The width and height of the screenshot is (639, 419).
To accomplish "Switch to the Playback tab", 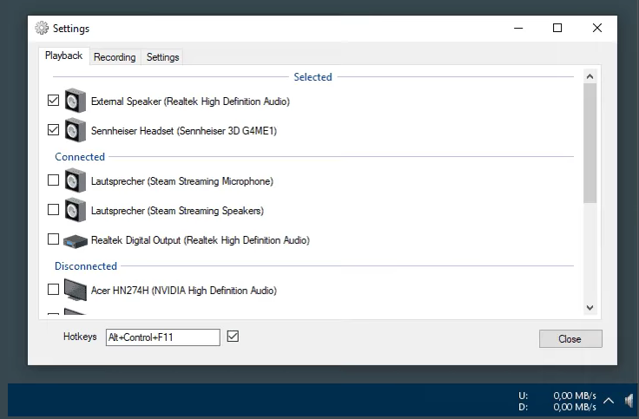I will pyautogui.click(x=64, y=56).
